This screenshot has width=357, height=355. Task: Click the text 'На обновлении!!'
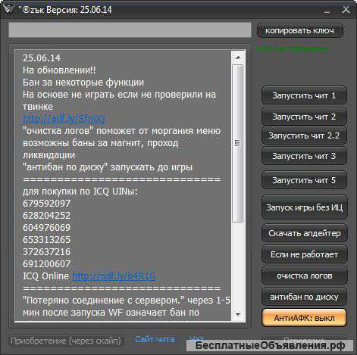coord(59,70)
